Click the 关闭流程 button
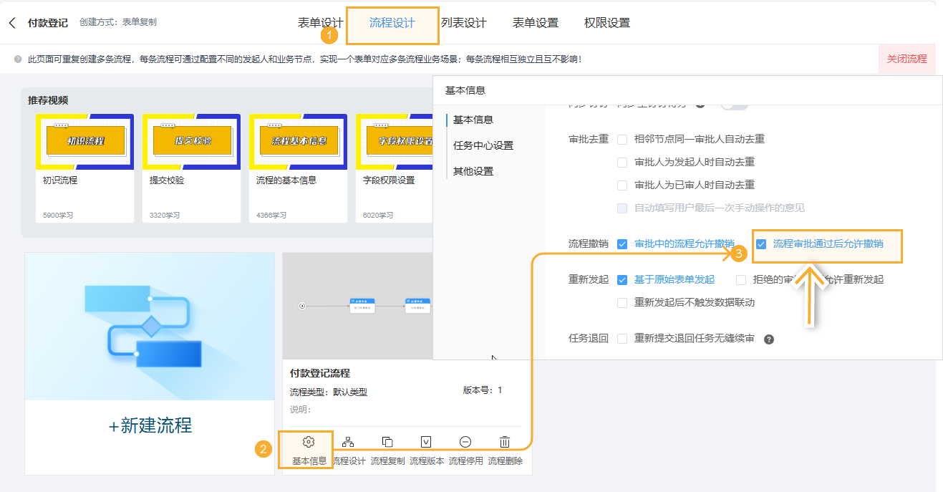Viewport: 943px width, 492px height. 906,59
